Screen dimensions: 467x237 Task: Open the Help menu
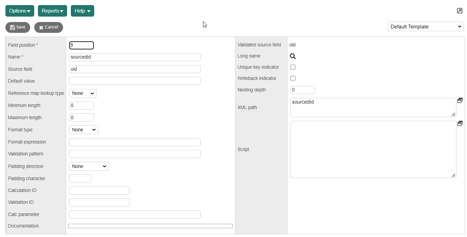[x=82, y=11]
